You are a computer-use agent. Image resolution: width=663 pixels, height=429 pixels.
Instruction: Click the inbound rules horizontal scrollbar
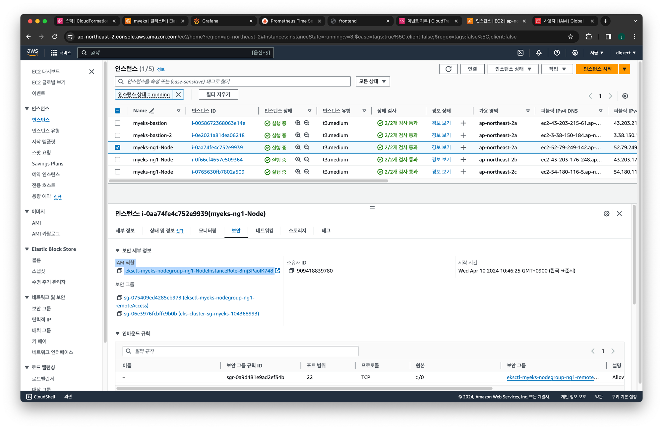click(x=304, y=388)
